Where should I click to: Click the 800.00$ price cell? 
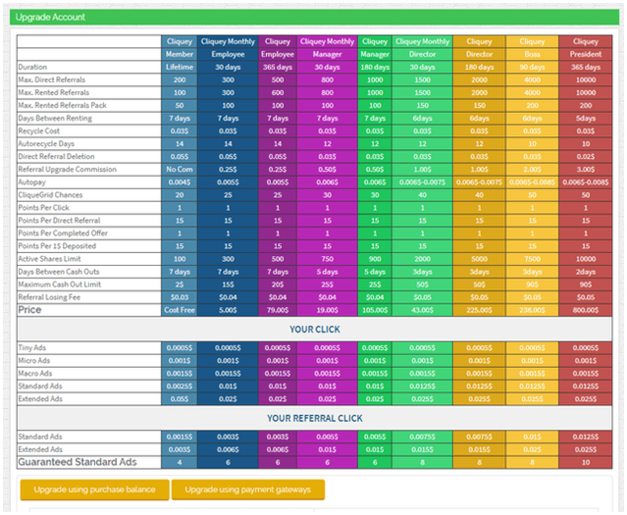click(x=586, y=310)
